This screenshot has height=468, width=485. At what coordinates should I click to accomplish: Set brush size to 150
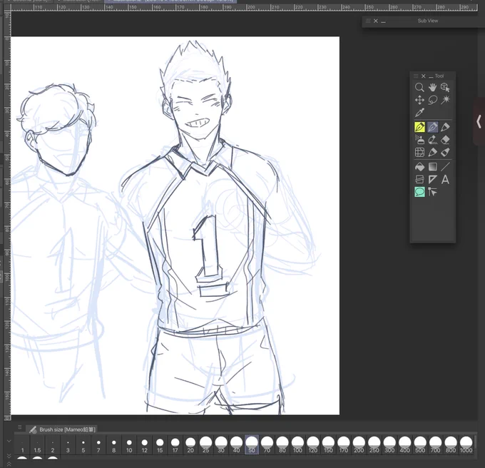[x=328, y=444]
